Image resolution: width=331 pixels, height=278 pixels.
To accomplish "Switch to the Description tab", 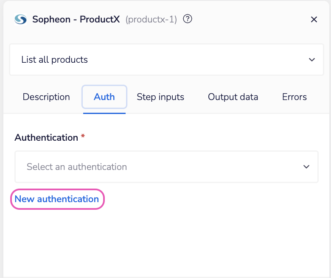I will pos(46,97).
